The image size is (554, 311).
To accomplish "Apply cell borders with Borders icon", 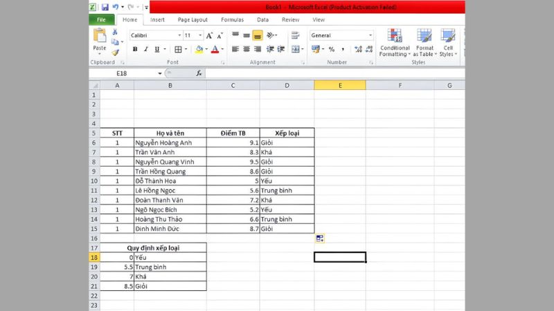I will pyautogui.click(x=178, y=49).
